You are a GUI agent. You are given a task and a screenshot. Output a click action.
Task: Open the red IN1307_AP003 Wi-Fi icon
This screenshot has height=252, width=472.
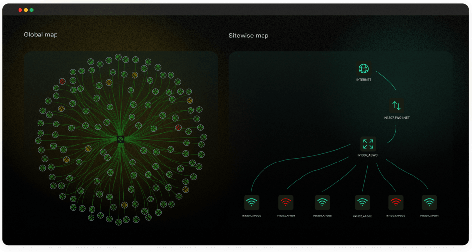[396, 203]
